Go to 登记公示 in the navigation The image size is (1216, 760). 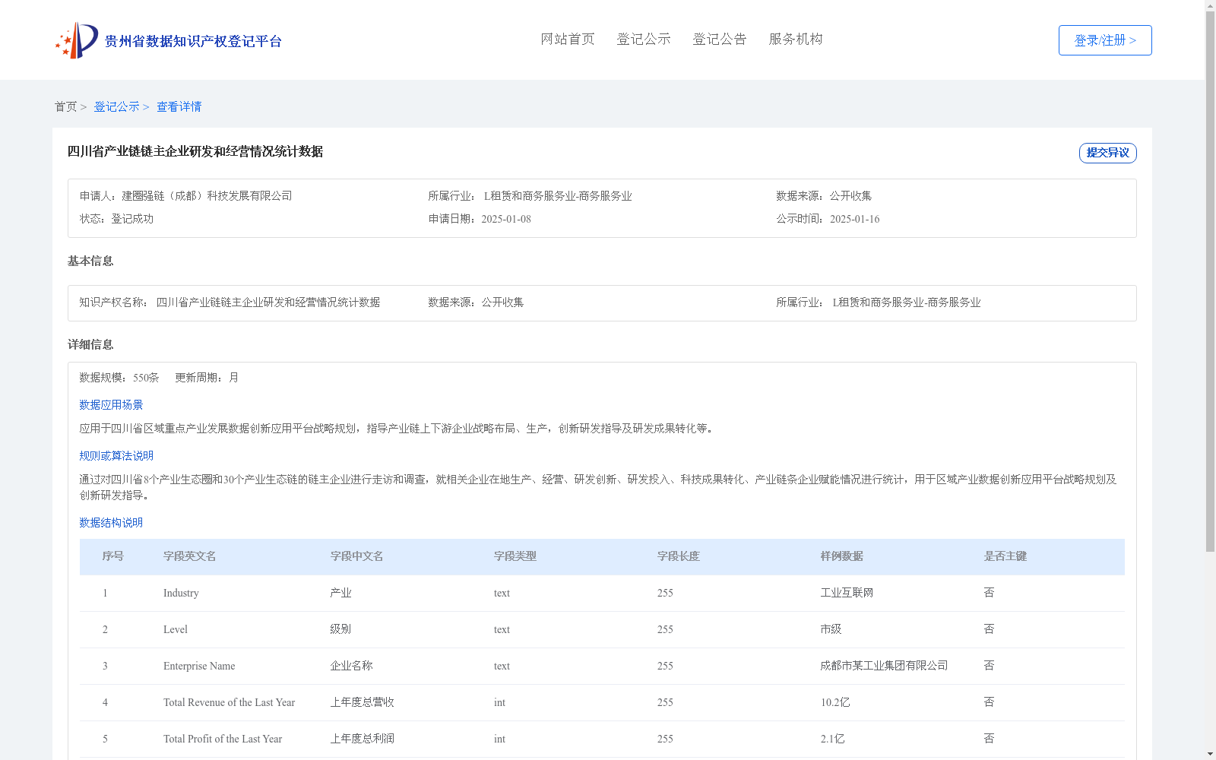coord(644,39)
